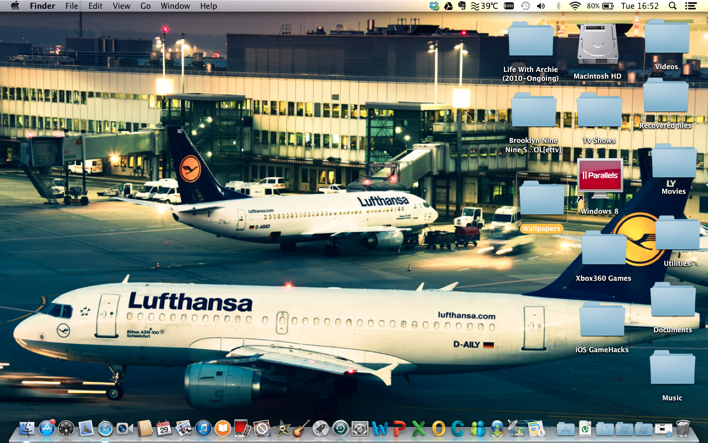The height and width of the screenshot is (443, 708).
Task: Launch Microsoft Excel from the dock
Action: coord(419,428)
